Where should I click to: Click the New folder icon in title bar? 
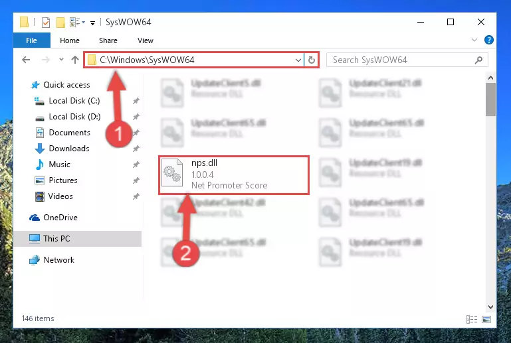(60, 23)
